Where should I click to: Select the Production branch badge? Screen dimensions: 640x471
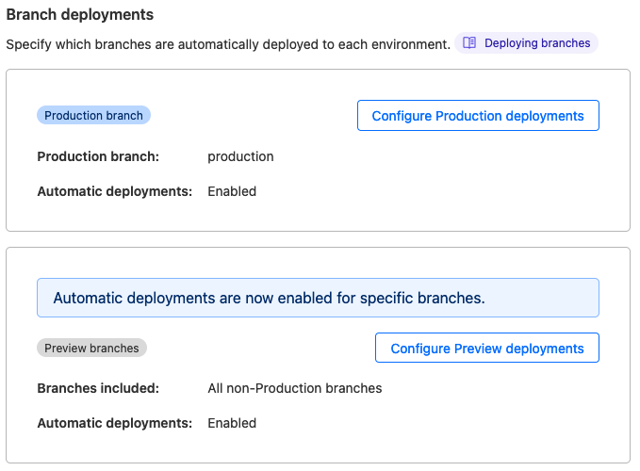tap(93, 116)
